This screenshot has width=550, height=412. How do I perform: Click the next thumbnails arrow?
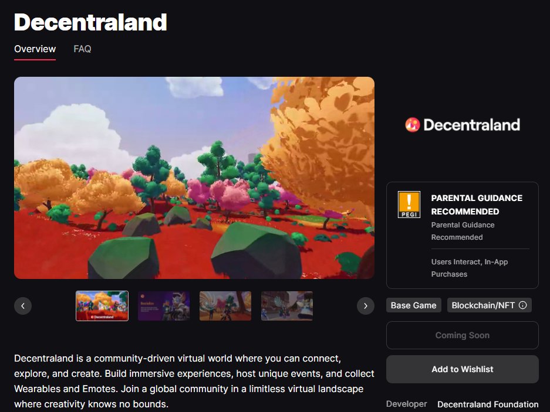[366, 306]
